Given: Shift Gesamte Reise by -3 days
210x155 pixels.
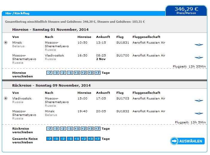Looking at the screenshot, I should click(56, 139).
